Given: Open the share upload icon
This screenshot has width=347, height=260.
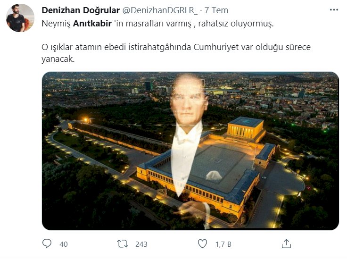Looking at the screenshot, I should point(286,243).
